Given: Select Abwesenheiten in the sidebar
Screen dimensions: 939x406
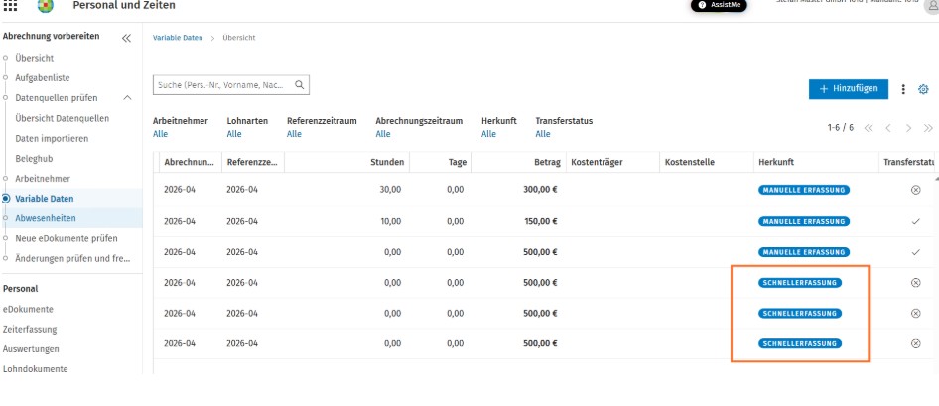Looking at the screenshot, I should 46,218.
